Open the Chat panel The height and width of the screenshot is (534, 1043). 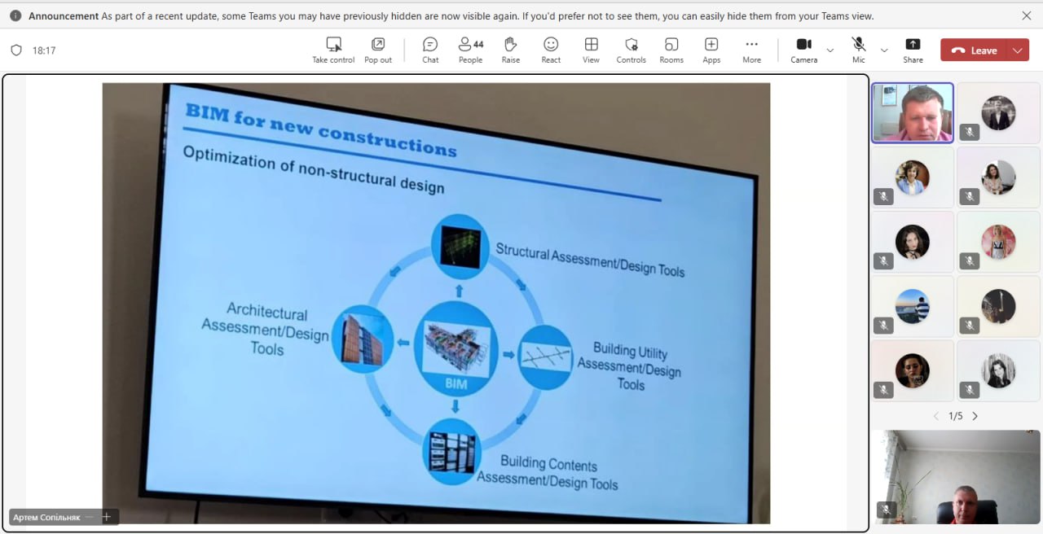[x=430, y=50]
